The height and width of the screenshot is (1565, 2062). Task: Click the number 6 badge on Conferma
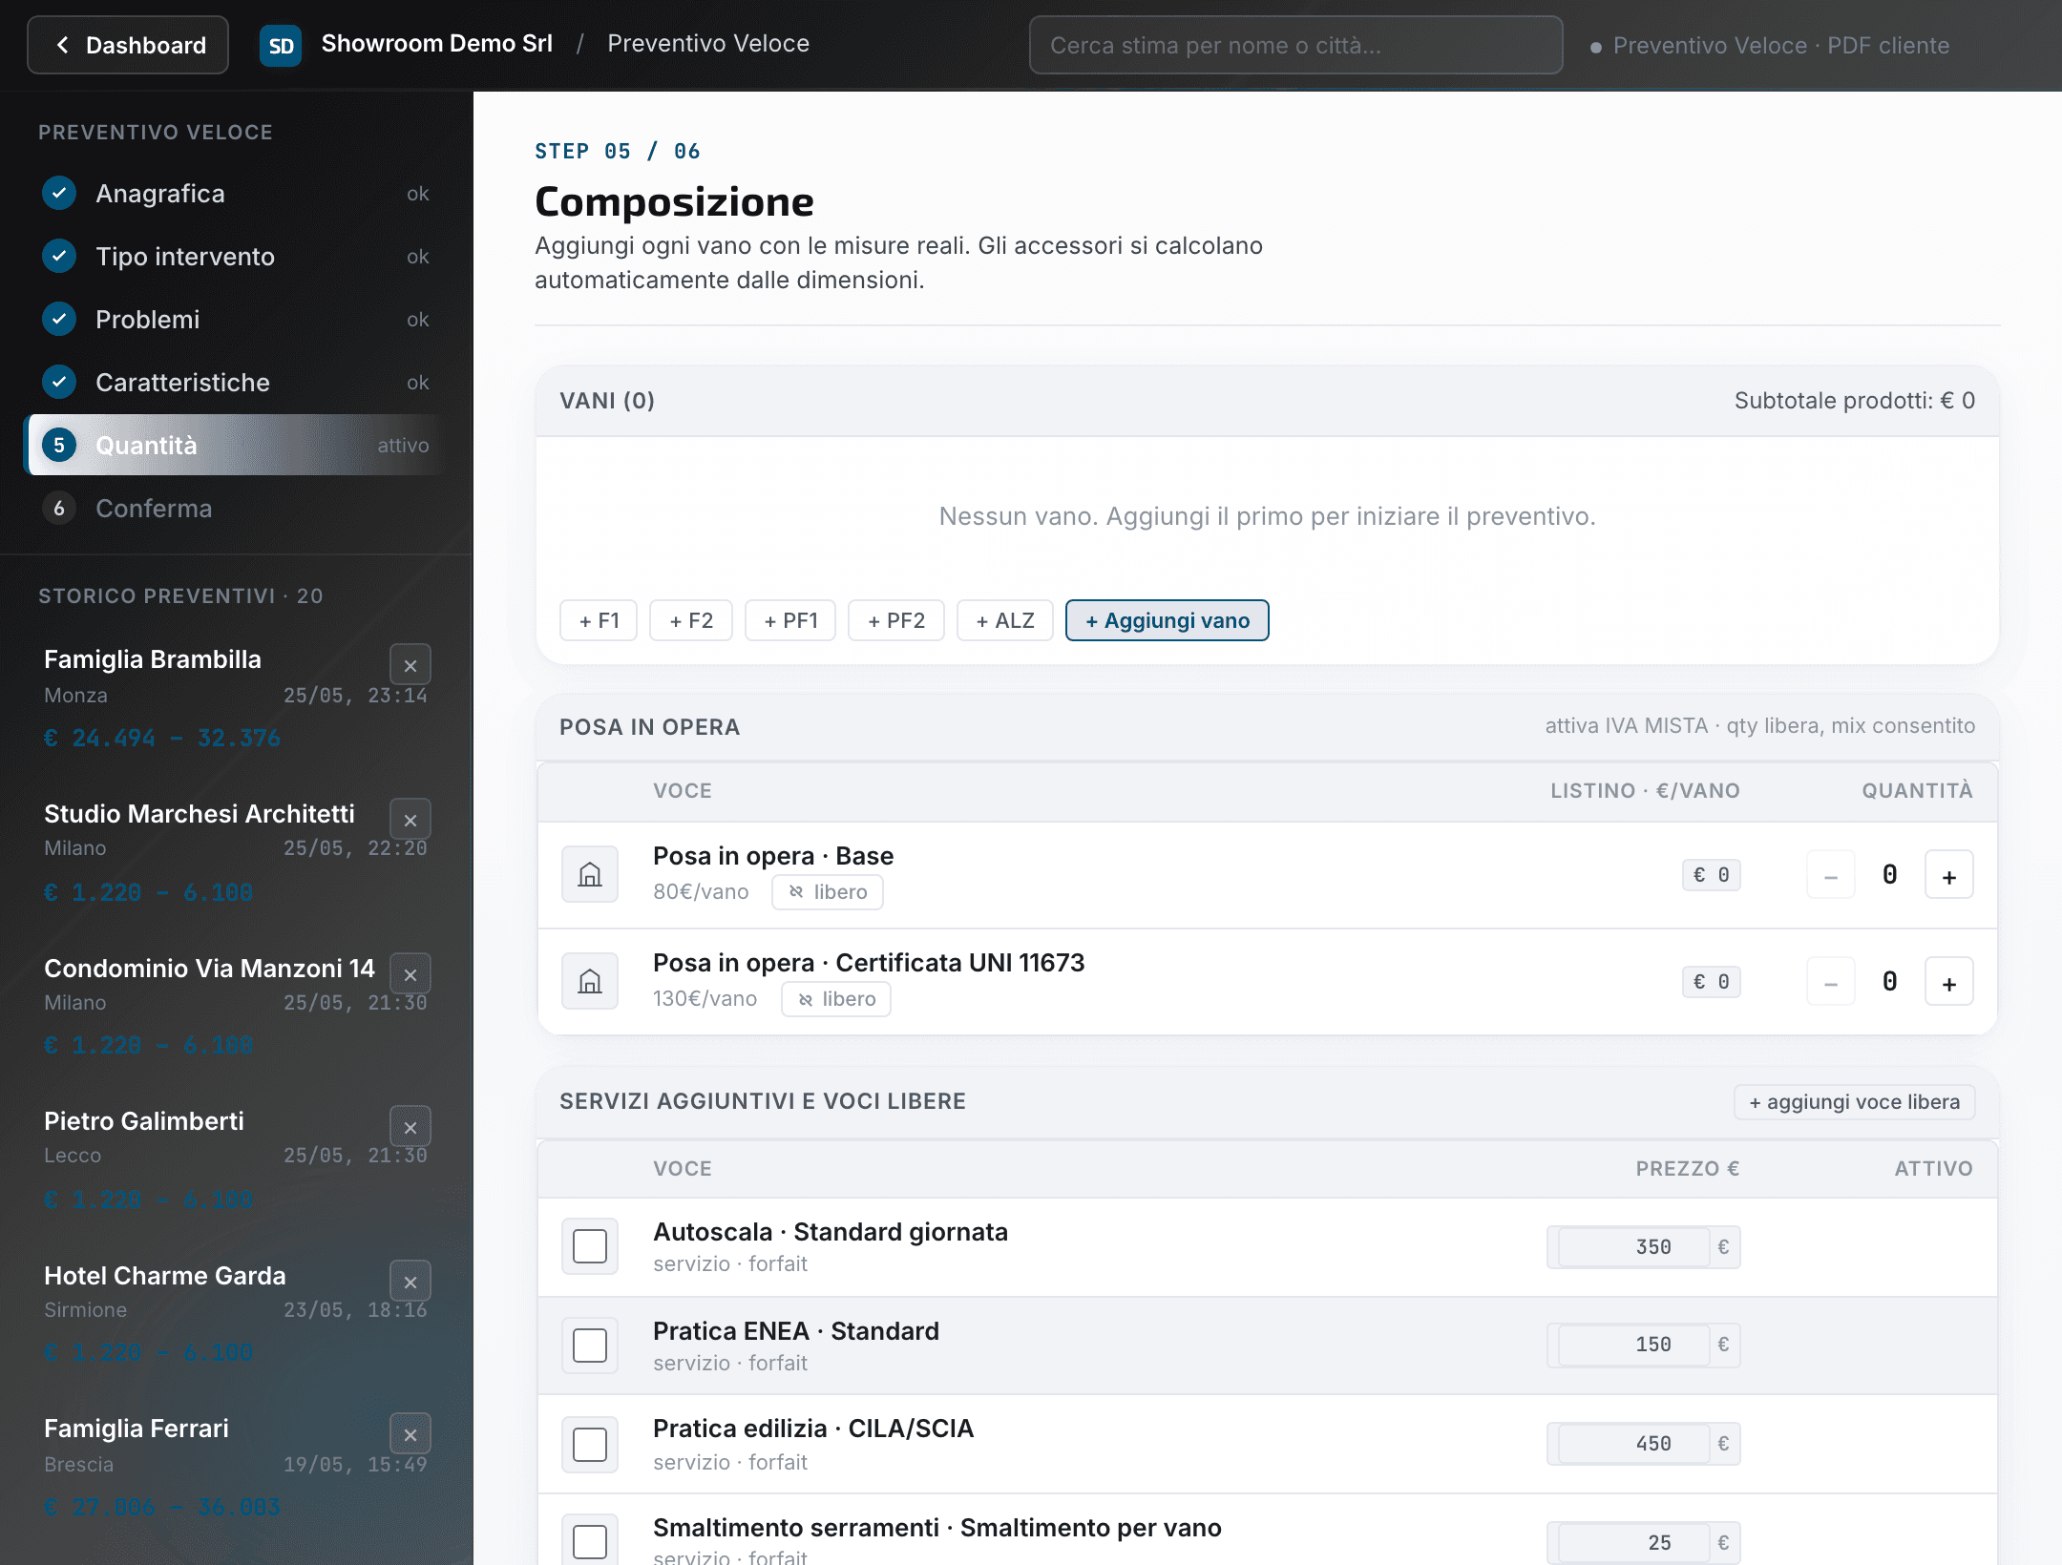59,508
